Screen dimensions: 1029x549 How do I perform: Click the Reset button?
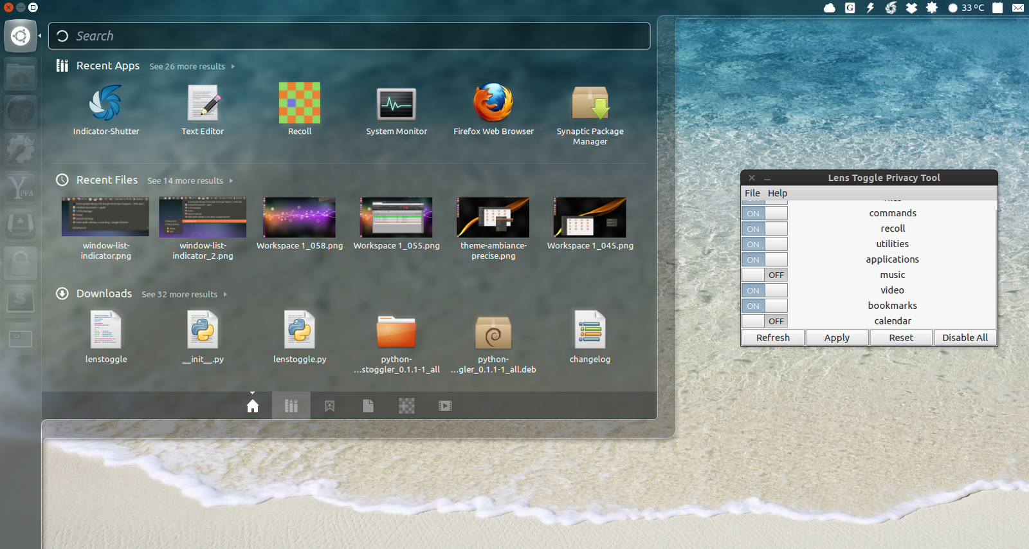click(x=901, y=338)
